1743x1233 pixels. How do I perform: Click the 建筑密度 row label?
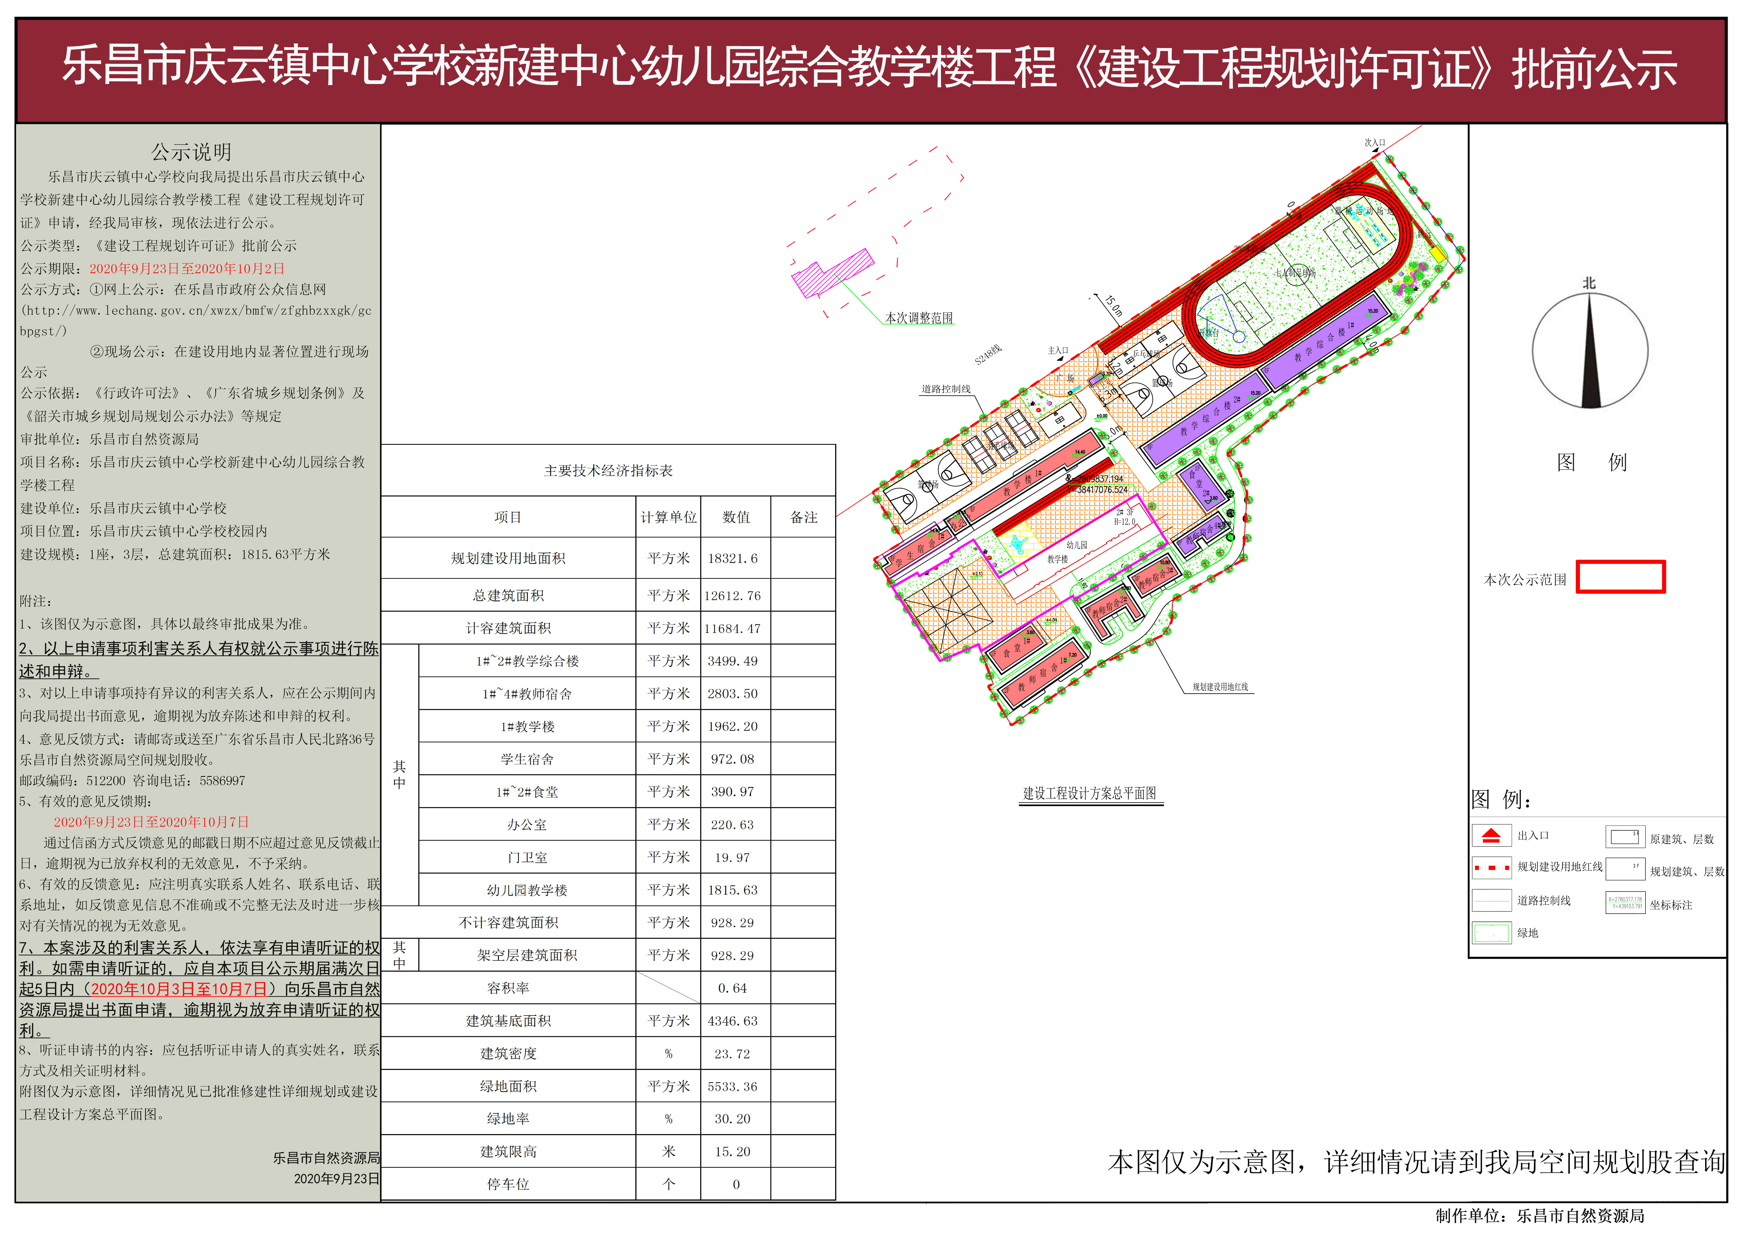click(x=508, y=1054)
